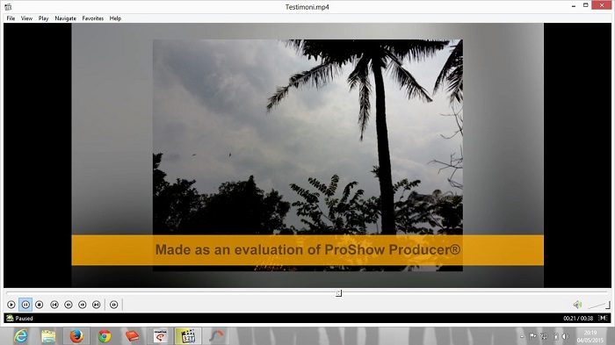Open the red book app on the taskbar
Screen dimensions: 615x345
(132, 336)
